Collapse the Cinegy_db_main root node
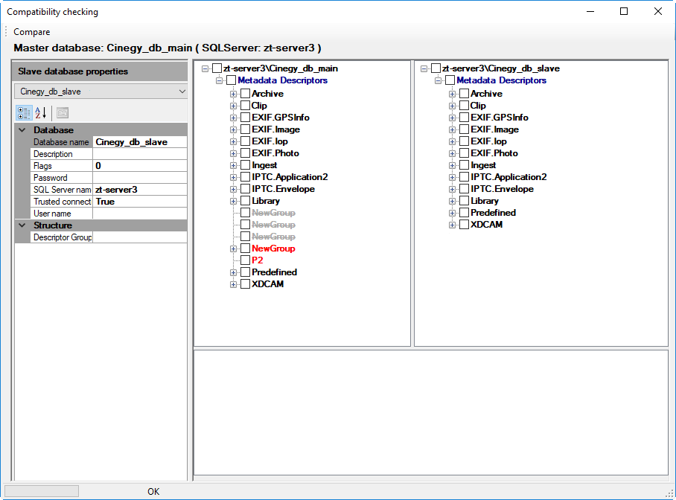This screenshot has height=500, width=676. [205, 68]
